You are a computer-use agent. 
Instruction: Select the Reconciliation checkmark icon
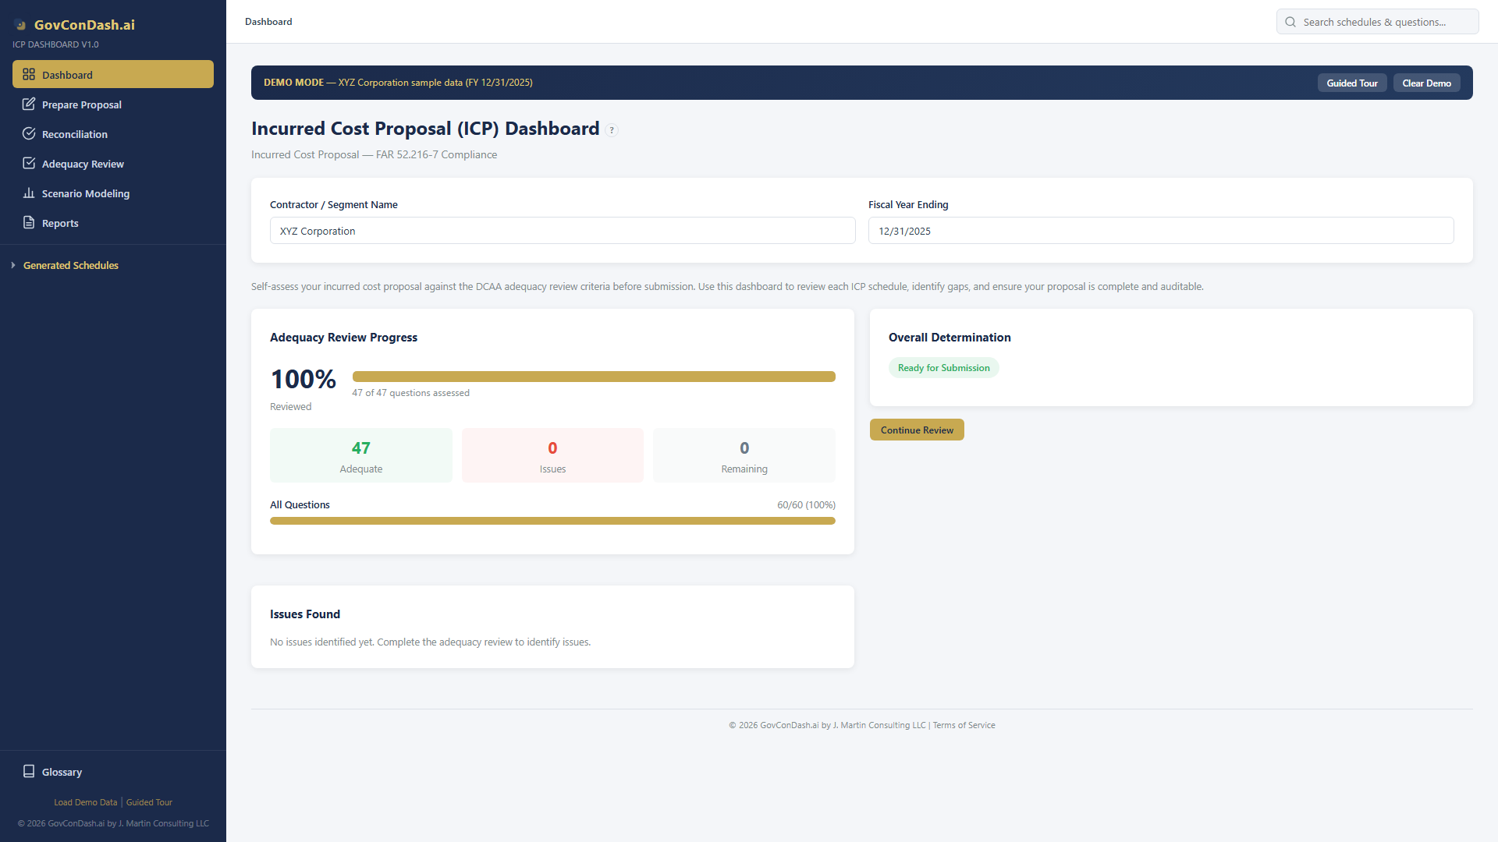(29, 133)
